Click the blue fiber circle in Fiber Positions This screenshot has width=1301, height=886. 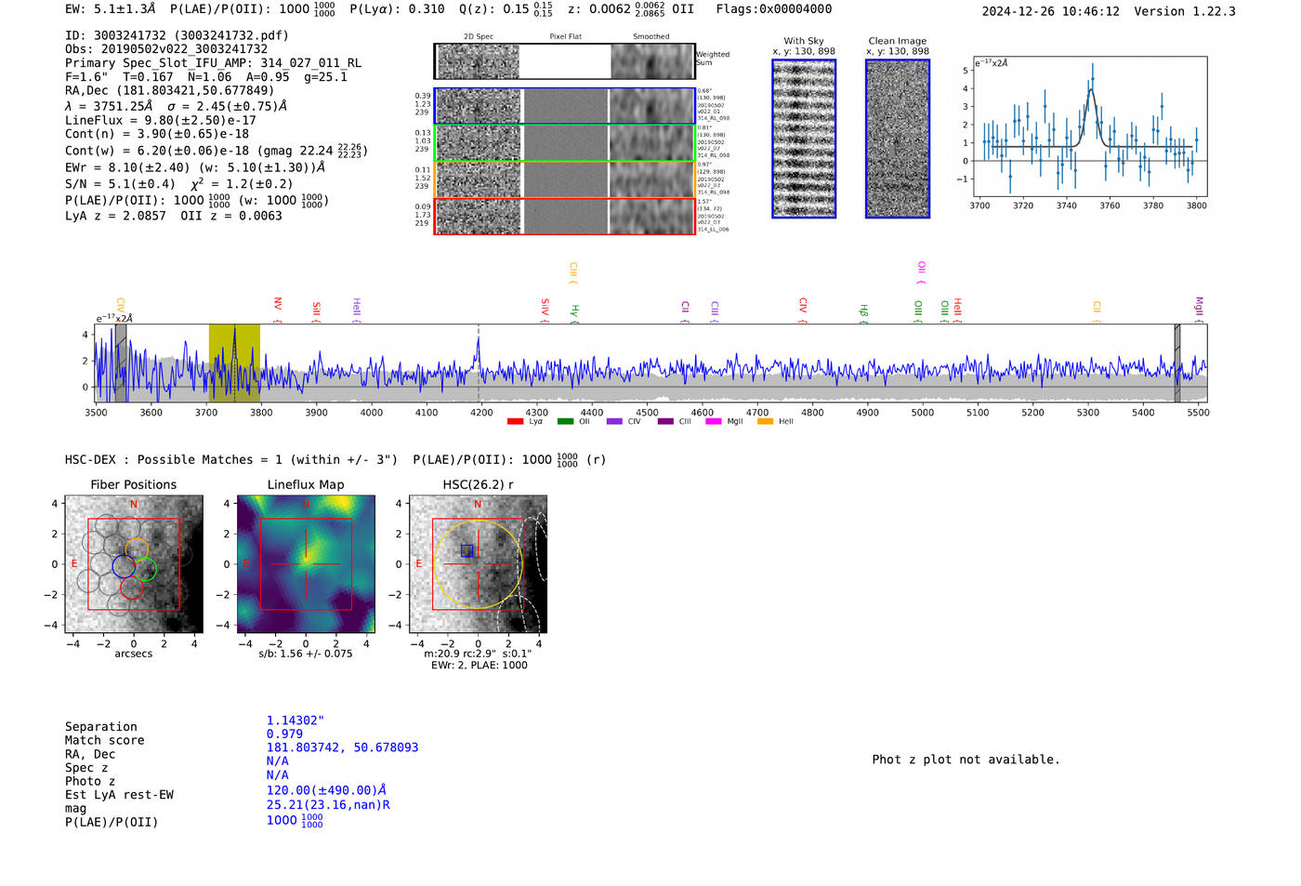coord(123,566)
